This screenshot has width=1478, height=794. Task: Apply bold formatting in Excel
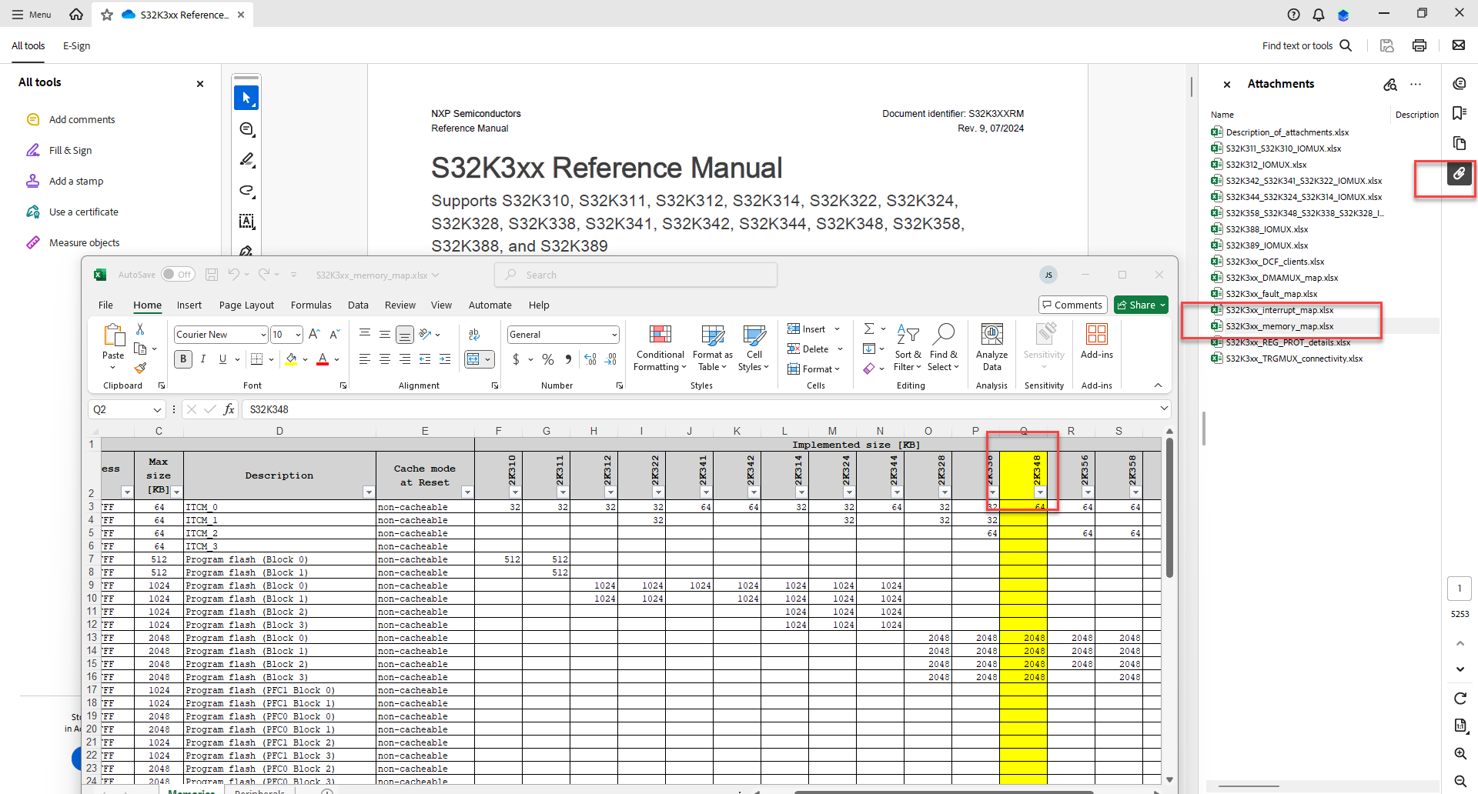click(183, 359)
